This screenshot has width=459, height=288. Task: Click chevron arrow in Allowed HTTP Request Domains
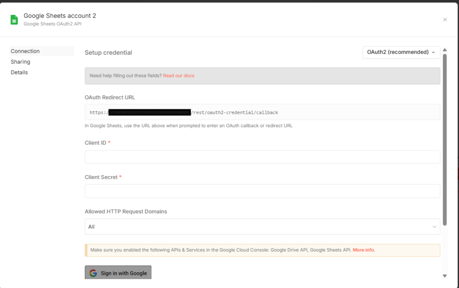click(x=434, y=227)
